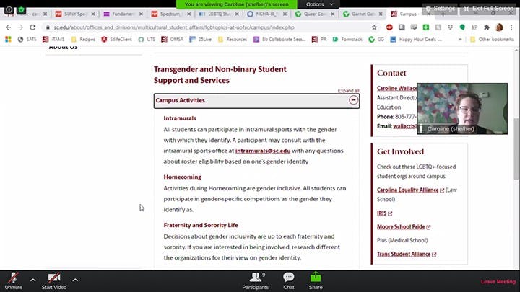
Task: Click the green Share screen icon
Action: (x=316, y=278)
